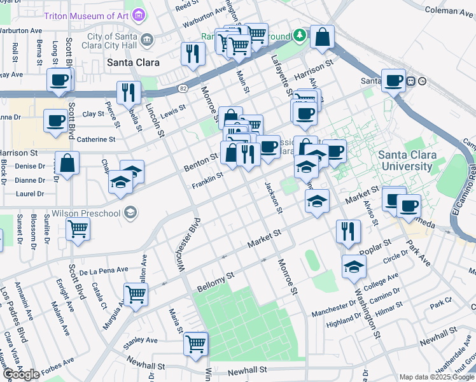The height and width of the screenshot is (382, 476).
Task: Select the restaurant marker on Route 82 near Lincoln St
Action: point(129,95)
